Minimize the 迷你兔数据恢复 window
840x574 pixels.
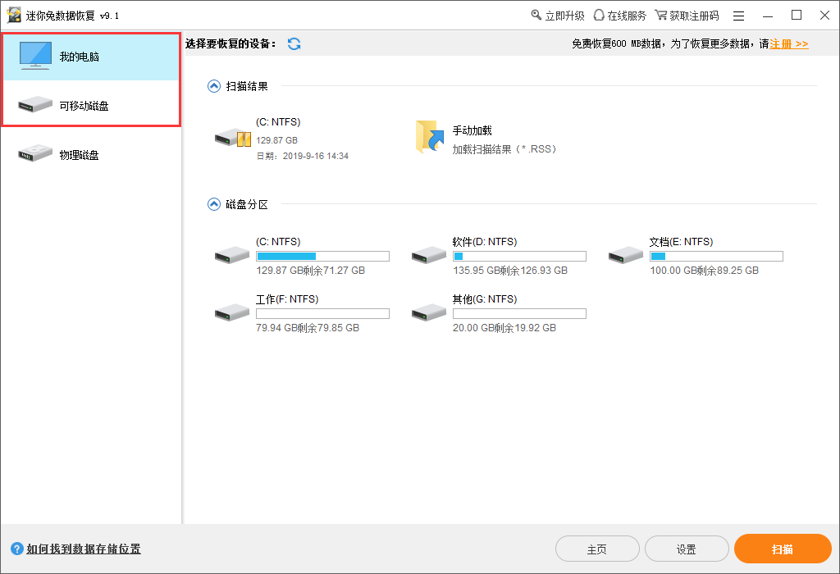pos(768,16)
